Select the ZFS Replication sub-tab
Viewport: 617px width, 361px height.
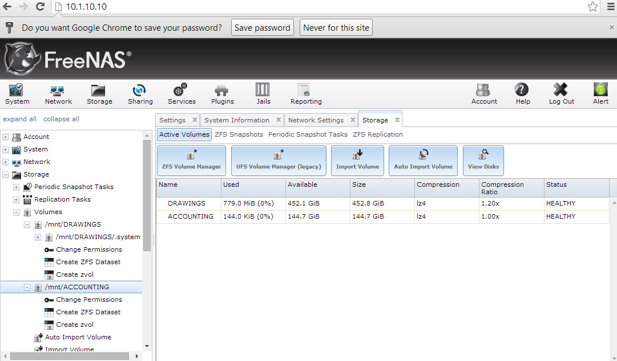tap(378, 134)
